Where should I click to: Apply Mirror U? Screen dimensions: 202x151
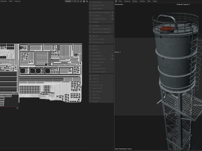[101, 46]
